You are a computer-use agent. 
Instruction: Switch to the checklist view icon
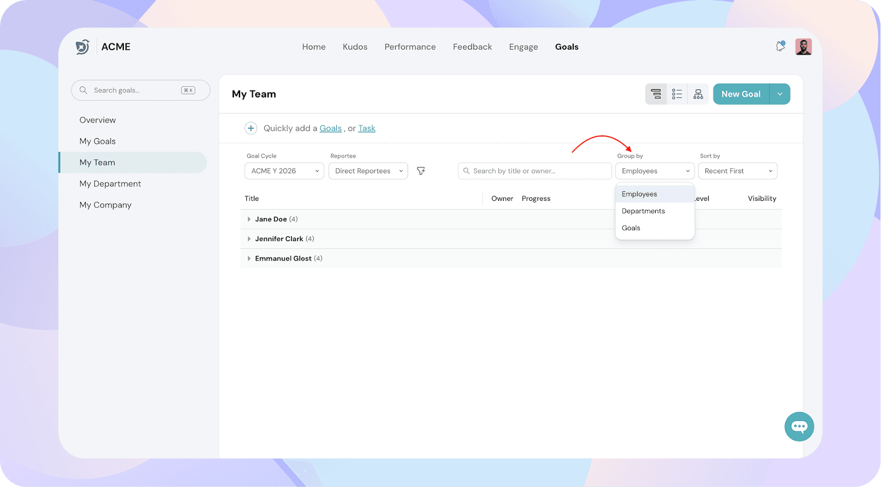(x=677, y=94)
